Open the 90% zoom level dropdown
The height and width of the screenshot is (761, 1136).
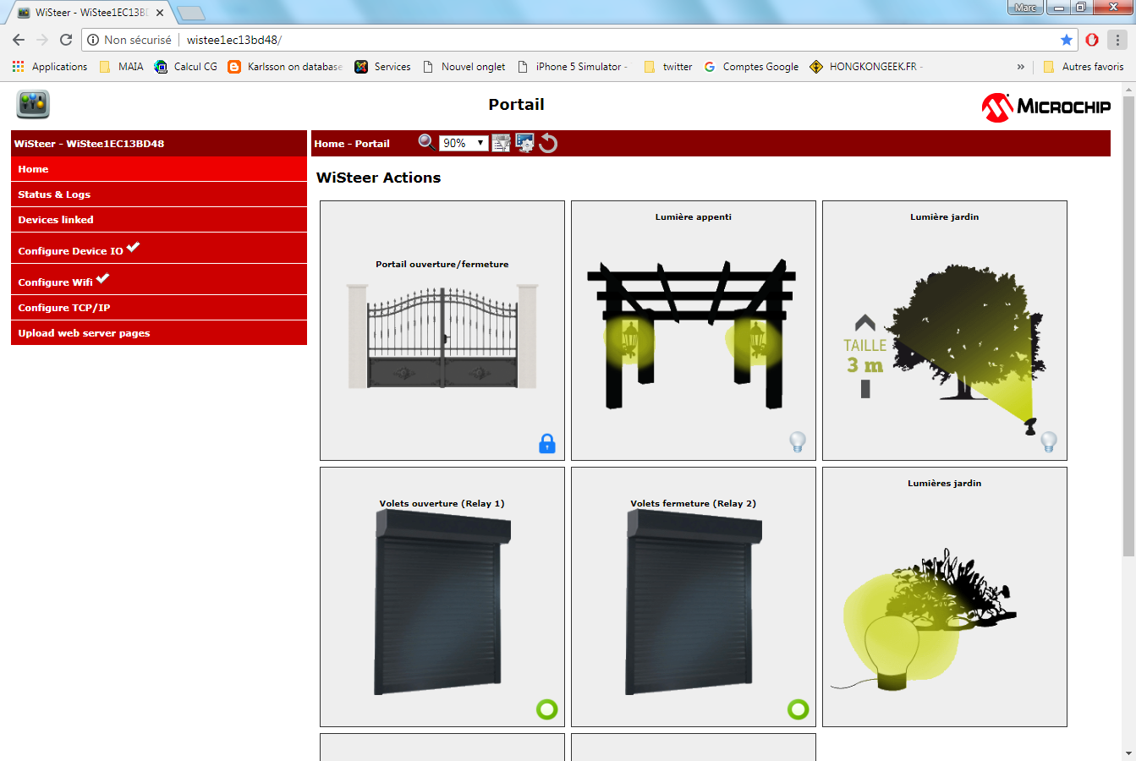[464, 143]
